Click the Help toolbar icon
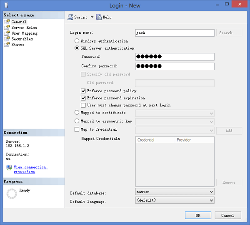The width and height of the screenshot is (250, 225). tap(99, 17)
